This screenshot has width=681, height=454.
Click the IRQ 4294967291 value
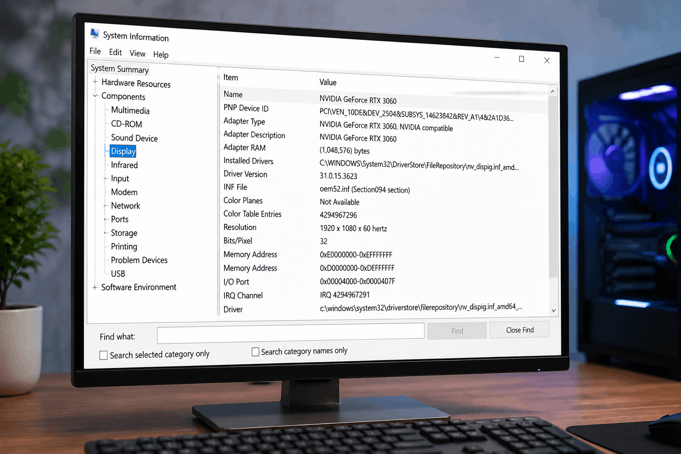pos(345,295)
